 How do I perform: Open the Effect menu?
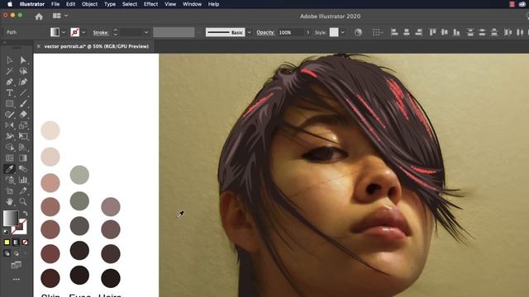tap(150, 4)
